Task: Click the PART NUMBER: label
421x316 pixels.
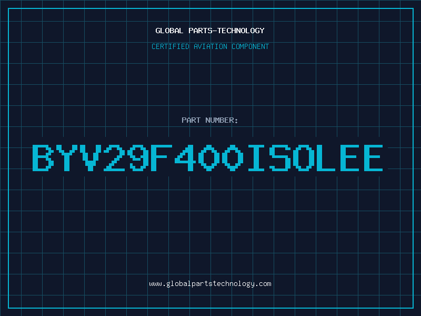Action: pyautogui.click(x=209, y=120)
